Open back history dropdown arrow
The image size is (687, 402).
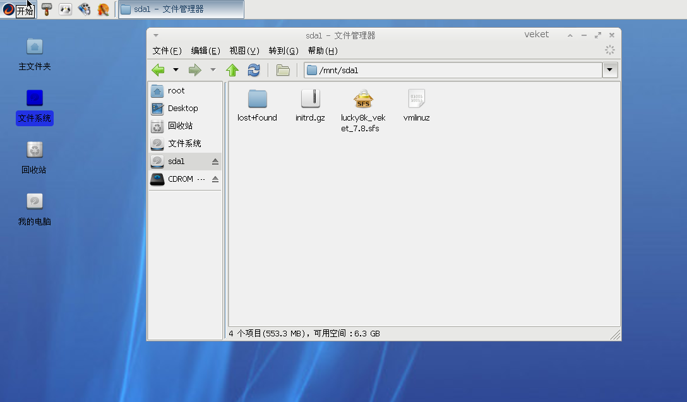tap(176, 69)
